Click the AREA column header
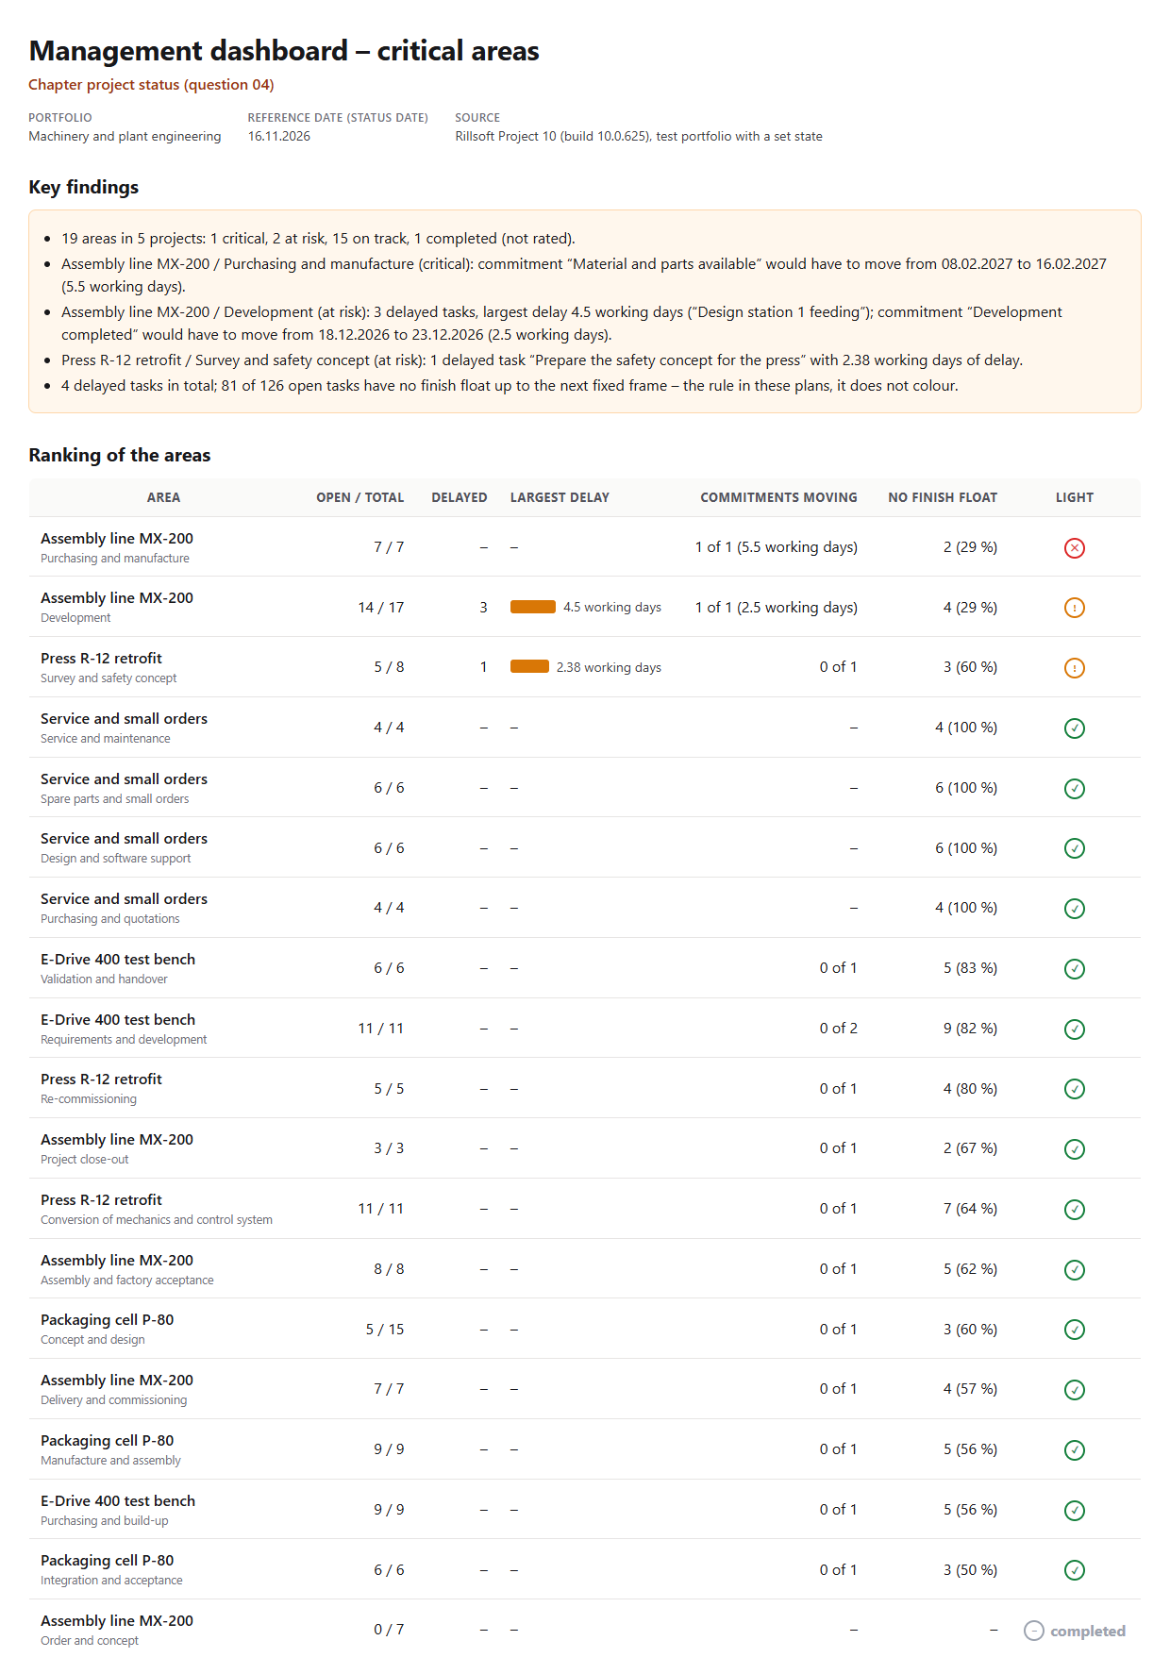Image resolution: width=1170 pixels, height=1674 pixels. [163, 497]
